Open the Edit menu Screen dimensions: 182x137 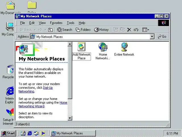pyautogui.click(x=32, y=23)
